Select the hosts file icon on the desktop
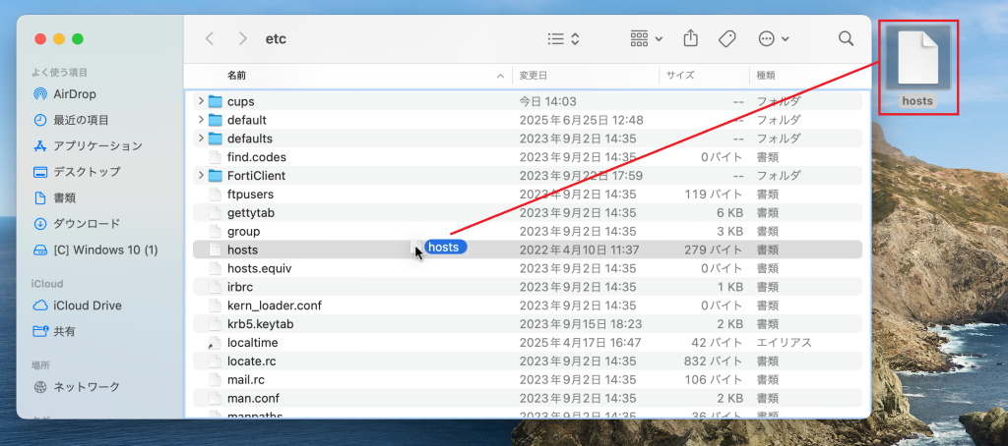 tap(918, 59)
